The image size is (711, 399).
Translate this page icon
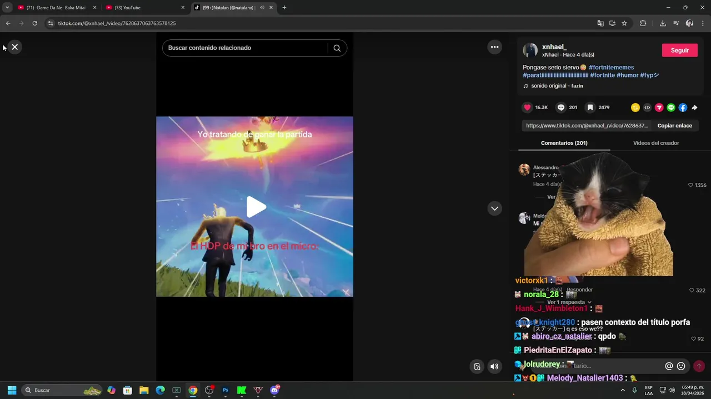(600, 23)
